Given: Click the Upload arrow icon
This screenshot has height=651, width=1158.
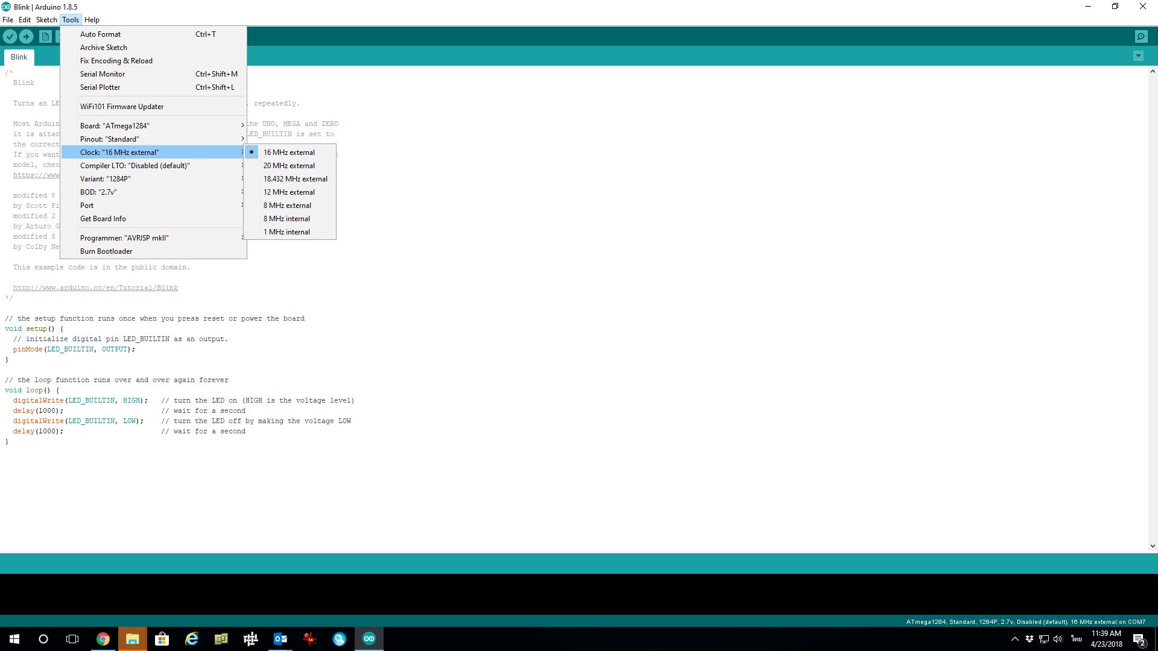Looking at the screenshot, I should pyautogui.click(x=27, y=37).
